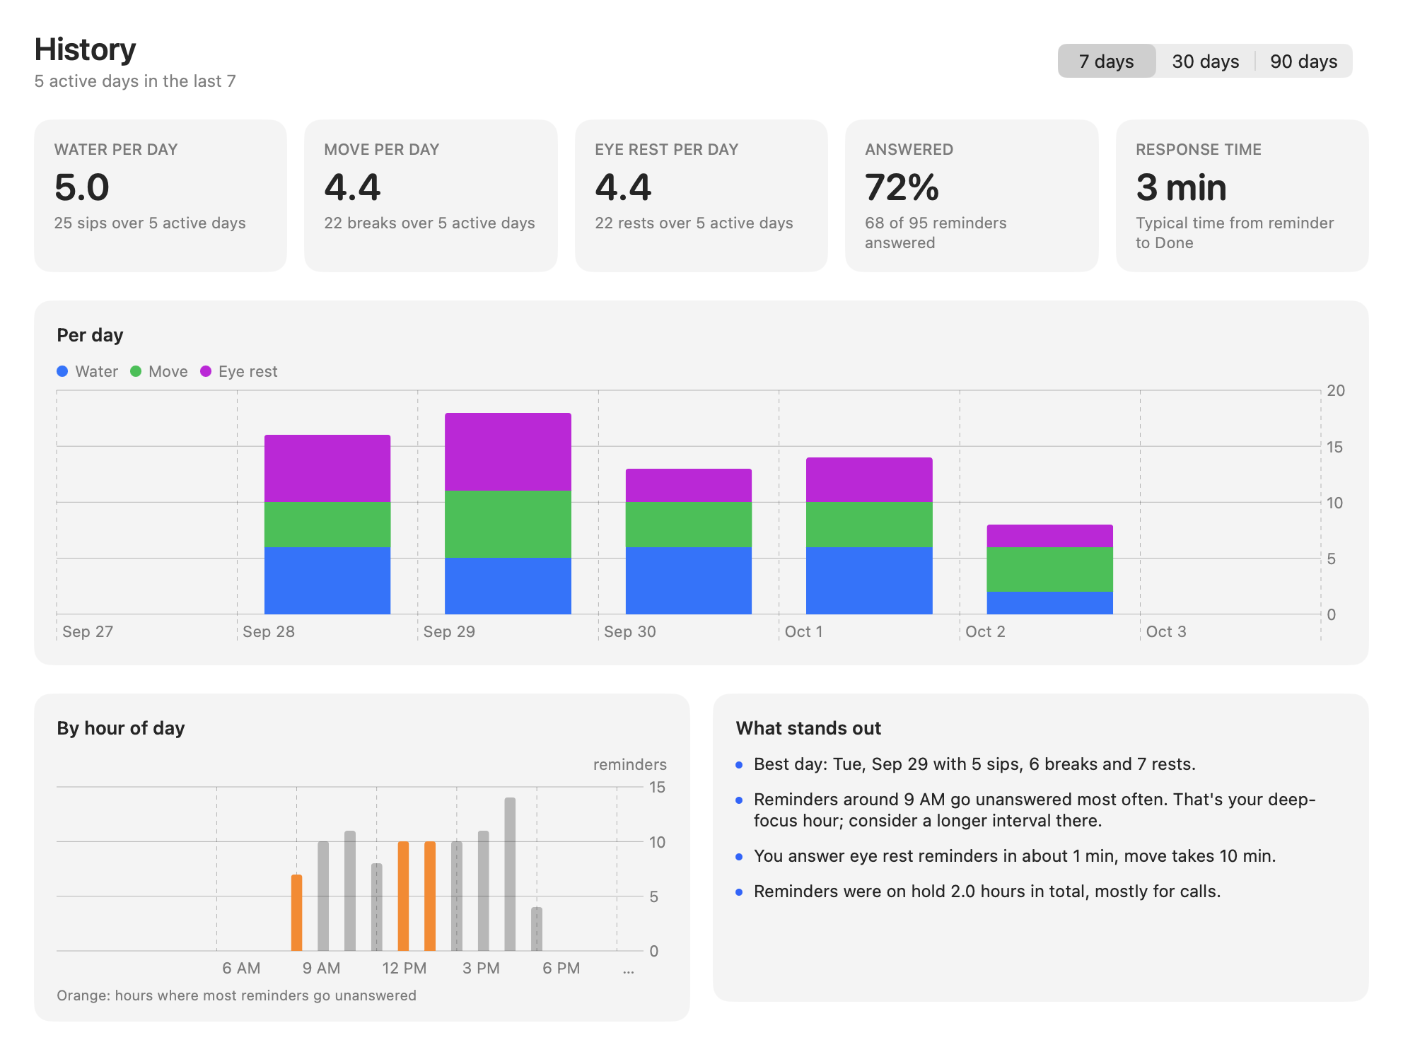This screenshot has height=1052, width=1403.
Task: Open the Eye rest per day card
Action: point(701,195)
